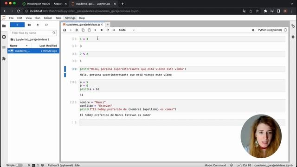297x167 pixels.
Task: Open the Edit menu
Action: 19,18
